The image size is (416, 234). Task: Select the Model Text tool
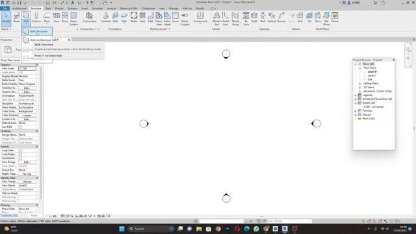(216, 19)
